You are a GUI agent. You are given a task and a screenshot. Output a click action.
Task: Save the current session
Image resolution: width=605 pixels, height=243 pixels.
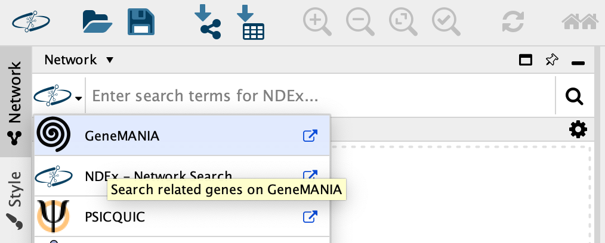click(141, 22)
